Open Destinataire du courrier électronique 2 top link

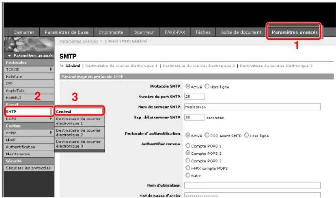pos(199,66)
